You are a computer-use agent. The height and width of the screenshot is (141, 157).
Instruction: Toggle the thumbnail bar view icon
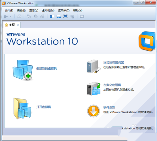(59, 17)
